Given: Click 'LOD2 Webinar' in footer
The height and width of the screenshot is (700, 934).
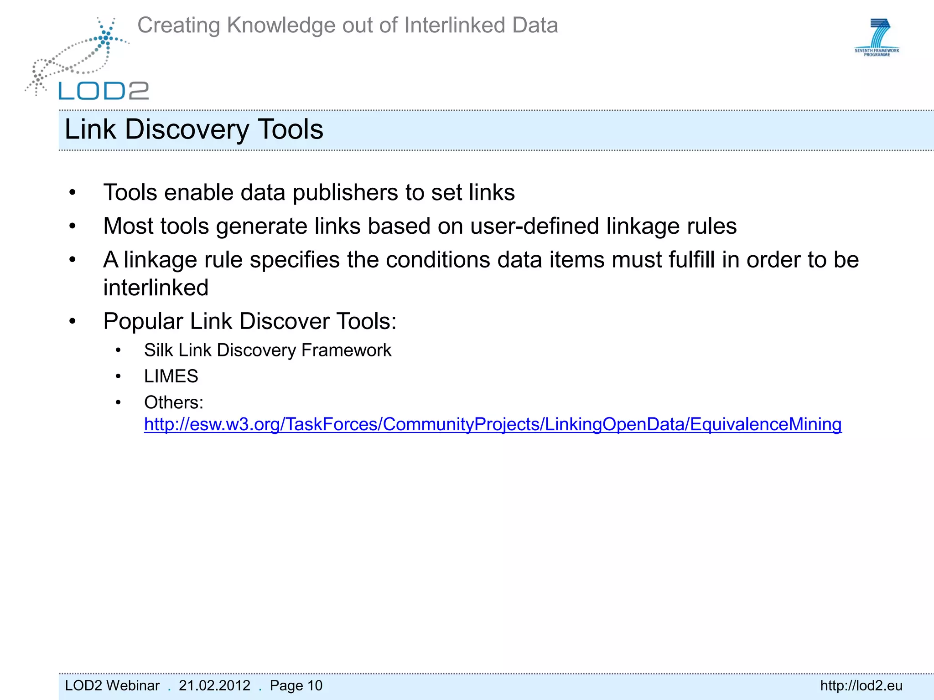Looking at the screenshot, I should pyautogui.click(x=112, y=685).
